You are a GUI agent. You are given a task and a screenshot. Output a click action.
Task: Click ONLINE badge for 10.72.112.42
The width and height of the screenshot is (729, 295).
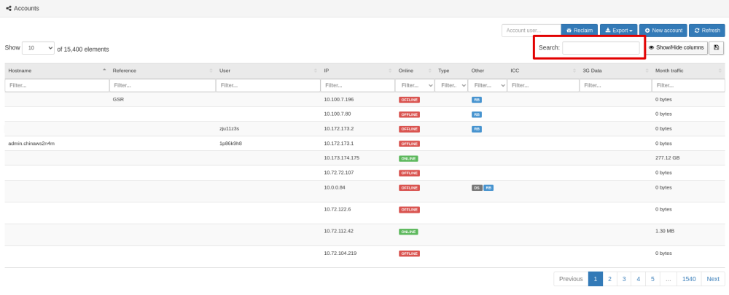[x=408, y=232]
